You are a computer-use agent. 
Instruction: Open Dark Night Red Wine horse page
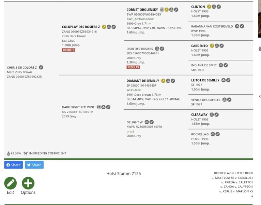point(78,107)
